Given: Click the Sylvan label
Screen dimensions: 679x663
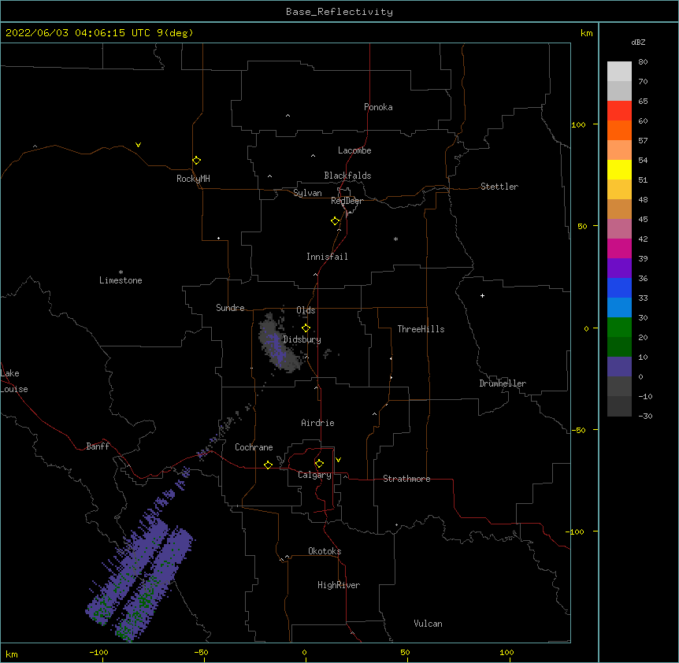Looking at the screenshot, I should point(307,193).
